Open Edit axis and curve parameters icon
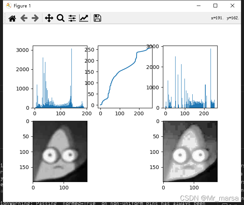The image size is (244, 205). [x=84, y=18]
